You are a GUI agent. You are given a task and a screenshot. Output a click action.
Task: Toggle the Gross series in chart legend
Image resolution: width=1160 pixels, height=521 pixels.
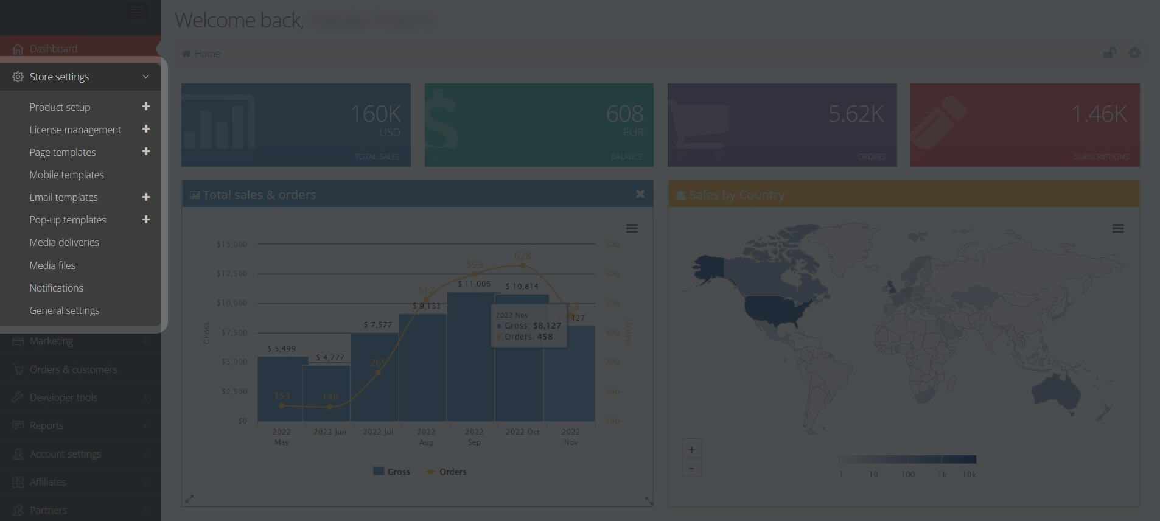(x=392, y=472)
